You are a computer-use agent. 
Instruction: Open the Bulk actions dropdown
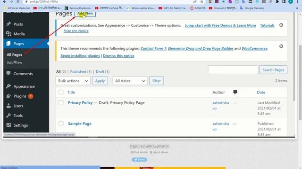73,81
